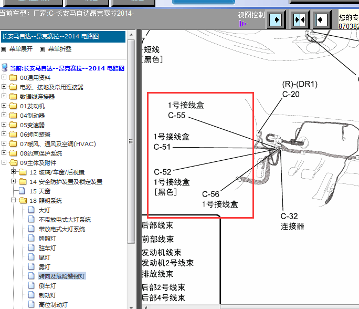Open the 转向及危险警报灯 diagram
This screenshot has height=309, width=359.
62,276
